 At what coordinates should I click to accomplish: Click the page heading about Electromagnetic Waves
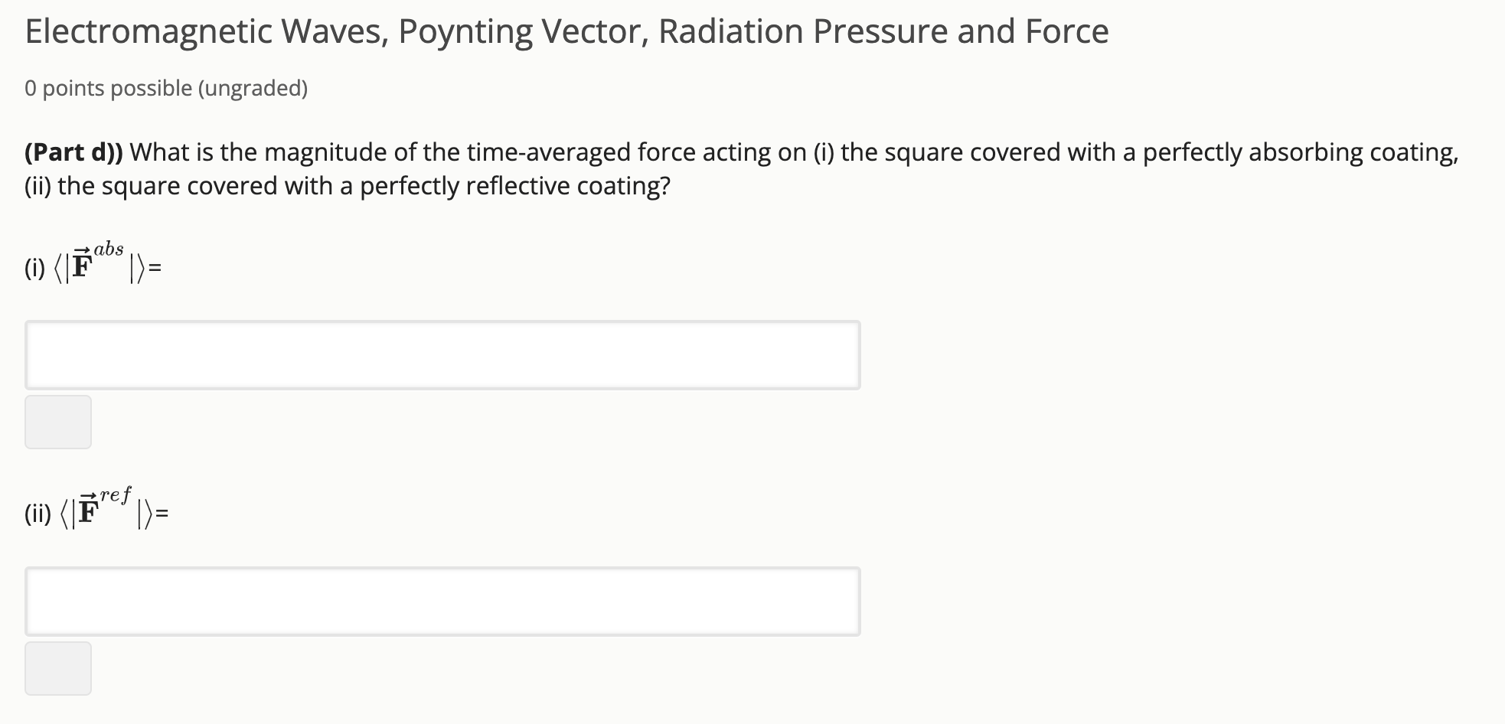click(x=565, y=31)
